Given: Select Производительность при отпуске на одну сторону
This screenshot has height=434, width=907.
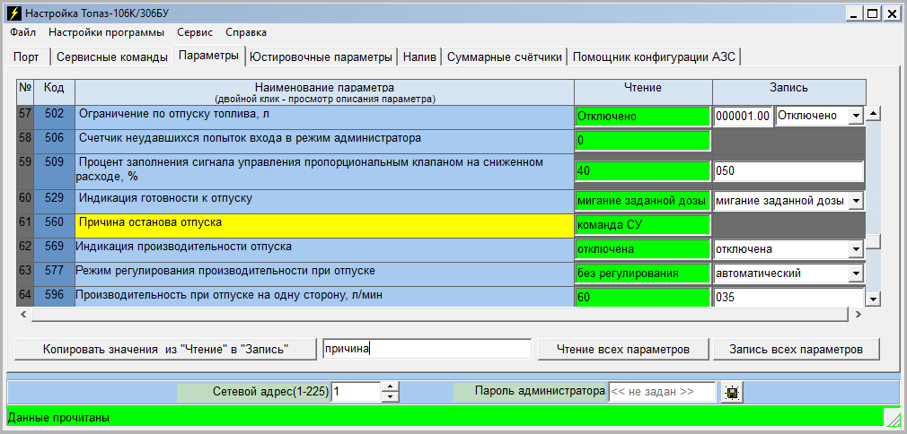Looking at the screenshot, I should (324, 297).
